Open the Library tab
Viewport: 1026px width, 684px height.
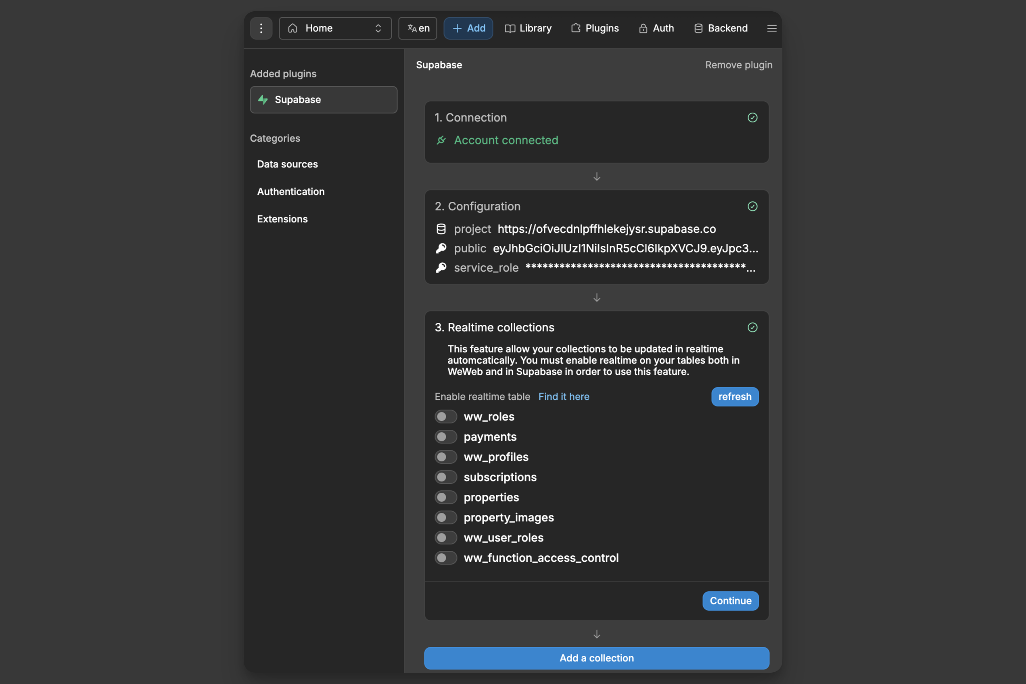click(x=528, y=28)
